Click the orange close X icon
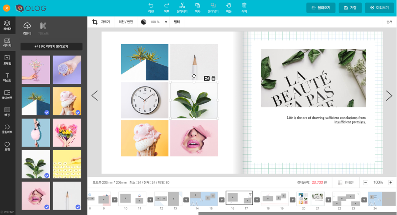The height and width of the screenshot is (215, 397). click(x=7, y=8)
